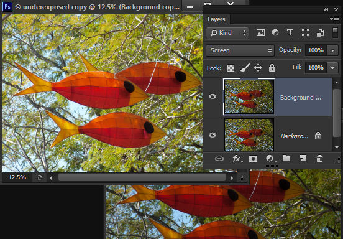
Task: Click the document horizontal scrollbar thumb
Action: point(142,177)
